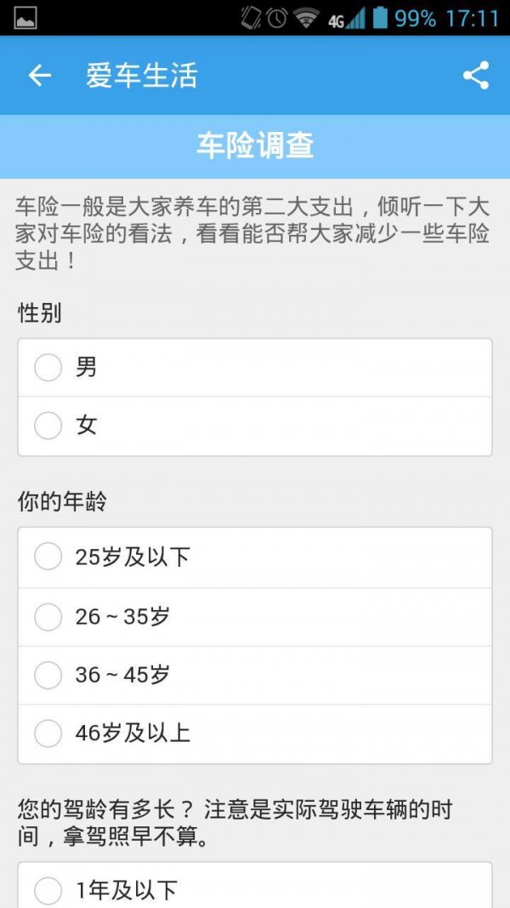
Task: Tap the Wi-Fi status icon
Action: [x=304, y=18]
